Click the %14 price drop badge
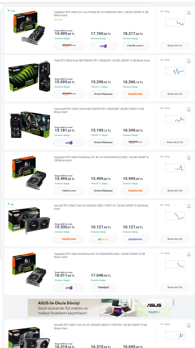This screenshot has width=195, height=348. pos(11,11)
